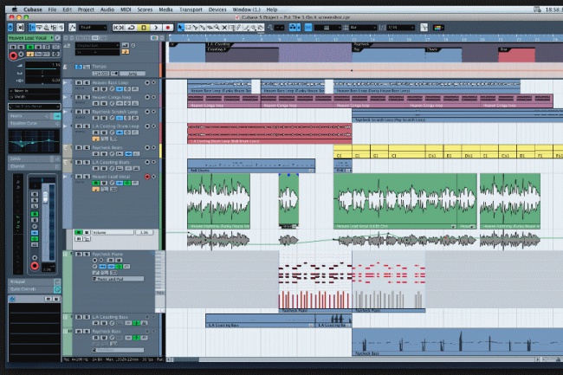Open the Notepad inspector section
563x375 pixels.
point(34,281)
